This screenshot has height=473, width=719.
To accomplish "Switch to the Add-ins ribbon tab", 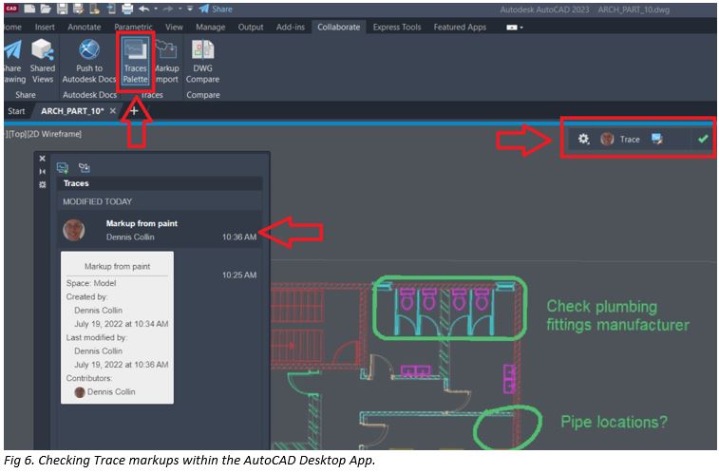I will coord(291,27).
